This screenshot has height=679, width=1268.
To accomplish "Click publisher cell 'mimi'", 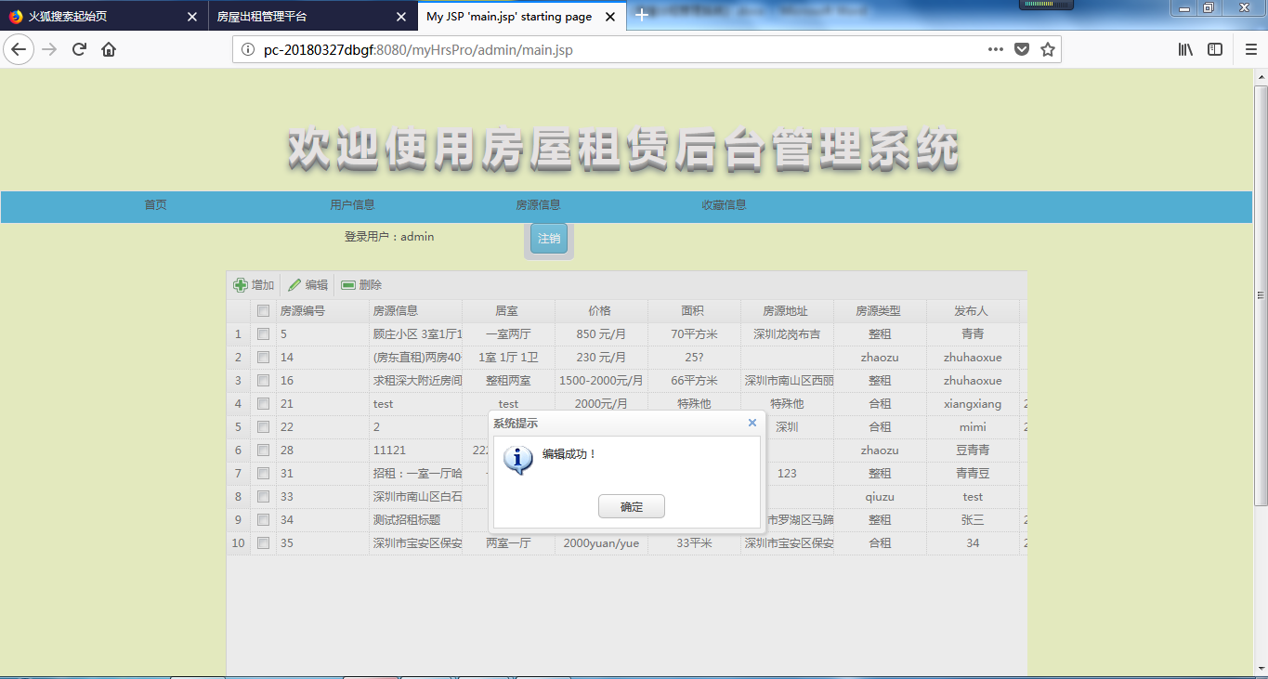I will pos(973,427).
